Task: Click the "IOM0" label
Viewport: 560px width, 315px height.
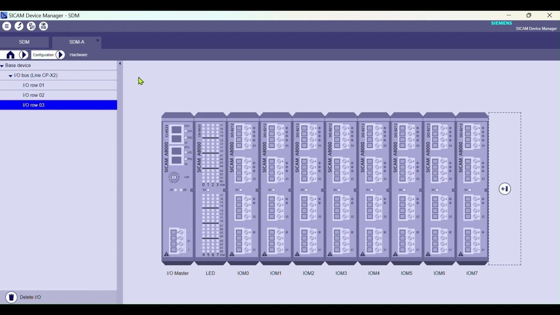Action: coord(243,273)
